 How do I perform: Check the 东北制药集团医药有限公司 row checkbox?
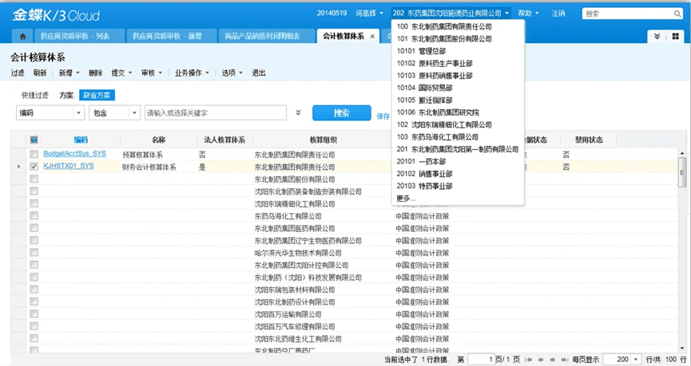click(x=34, y=228)
